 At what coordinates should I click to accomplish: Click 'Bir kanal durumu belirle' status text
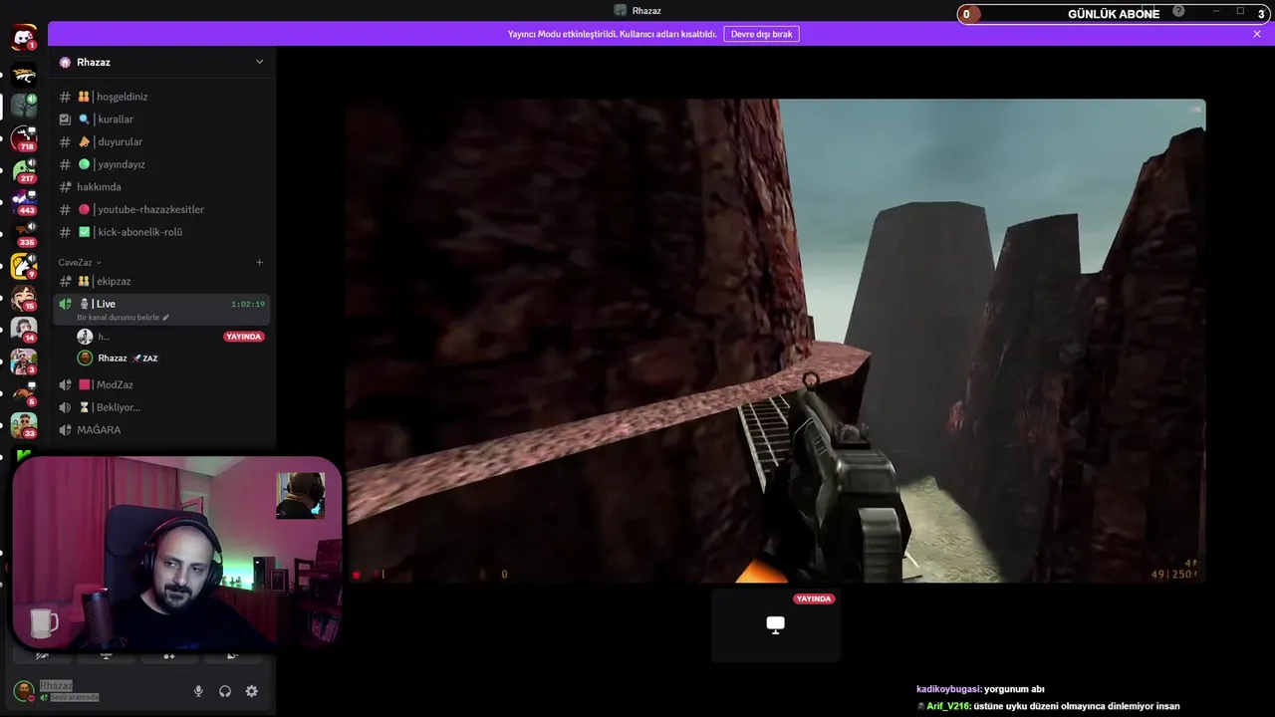tap(119, 318)
